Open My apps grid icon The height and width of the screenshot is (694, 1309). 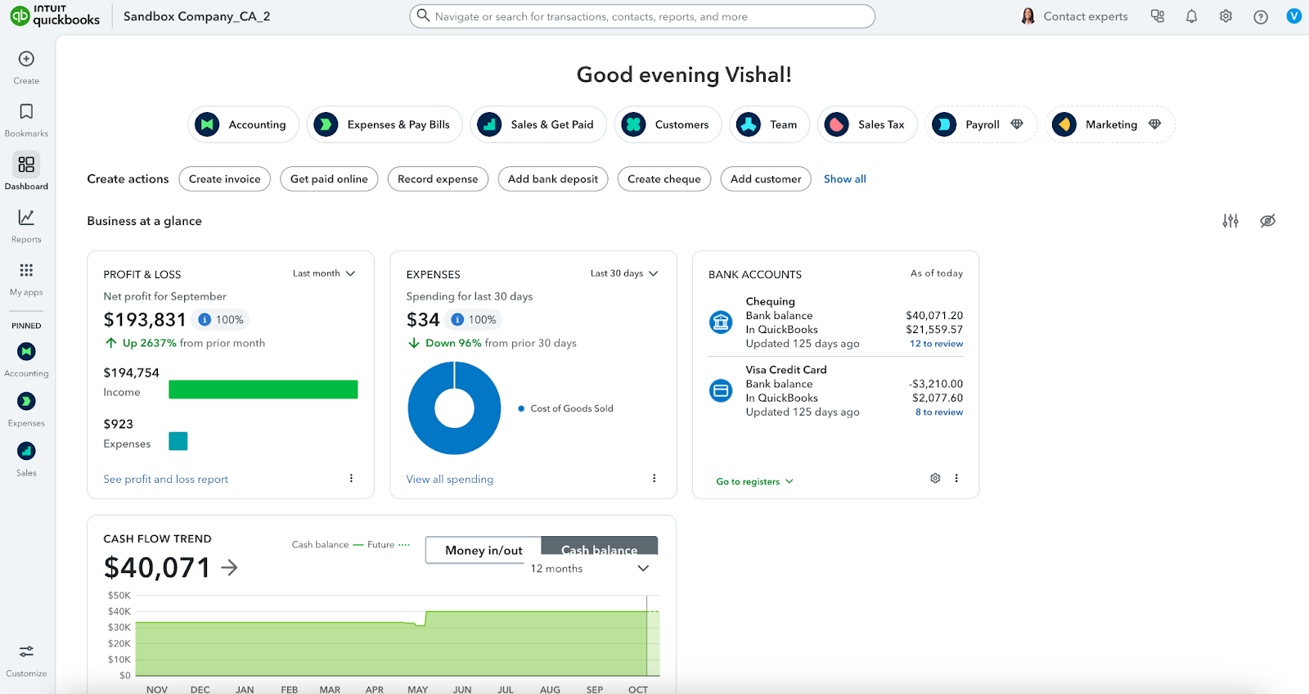(26, 270)
